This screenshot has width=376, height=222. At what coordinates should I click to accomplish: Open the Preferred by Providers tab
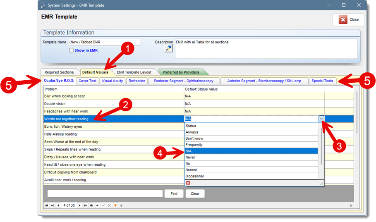click(181, 72)
